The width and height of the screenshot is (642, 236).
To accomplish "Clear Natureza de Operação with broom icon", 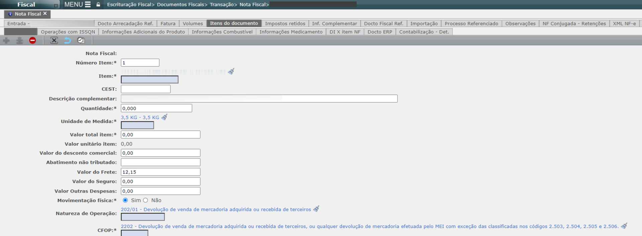I will (316, 209).
